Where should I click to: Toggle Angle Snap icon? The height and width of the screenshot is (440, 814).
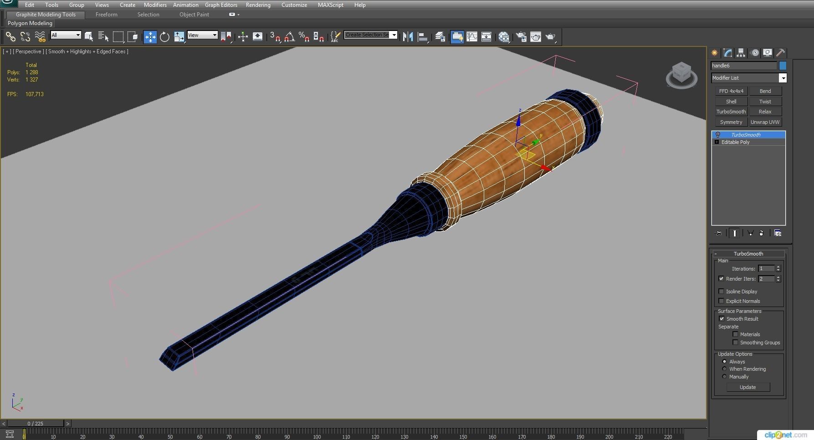(289, 37)
